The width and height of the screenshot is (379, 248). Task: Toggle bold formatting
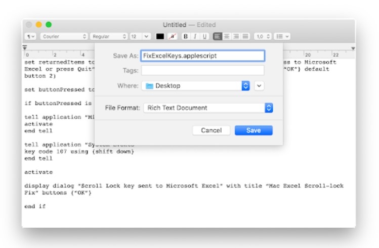(x=186, y=36)
